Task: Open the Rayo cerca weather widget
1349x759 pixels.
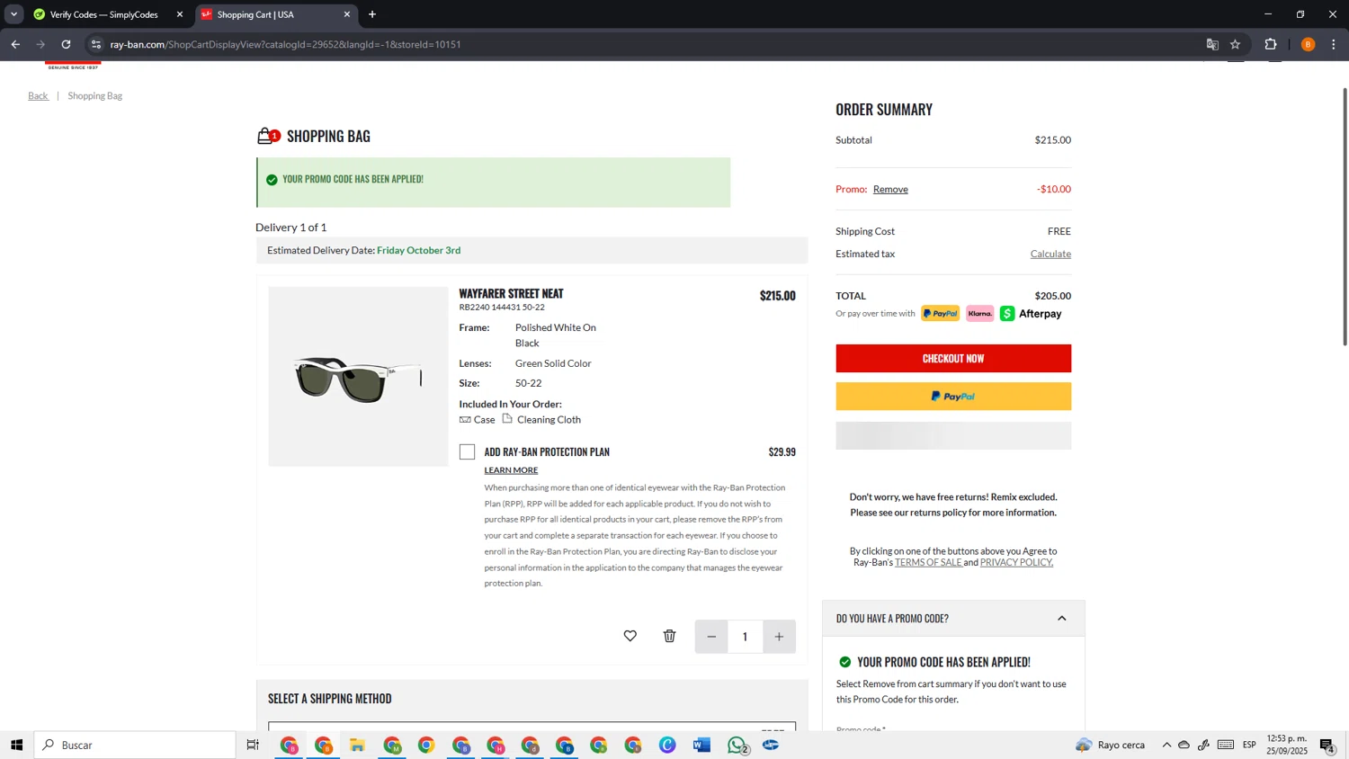Action: click(1111, 745)
